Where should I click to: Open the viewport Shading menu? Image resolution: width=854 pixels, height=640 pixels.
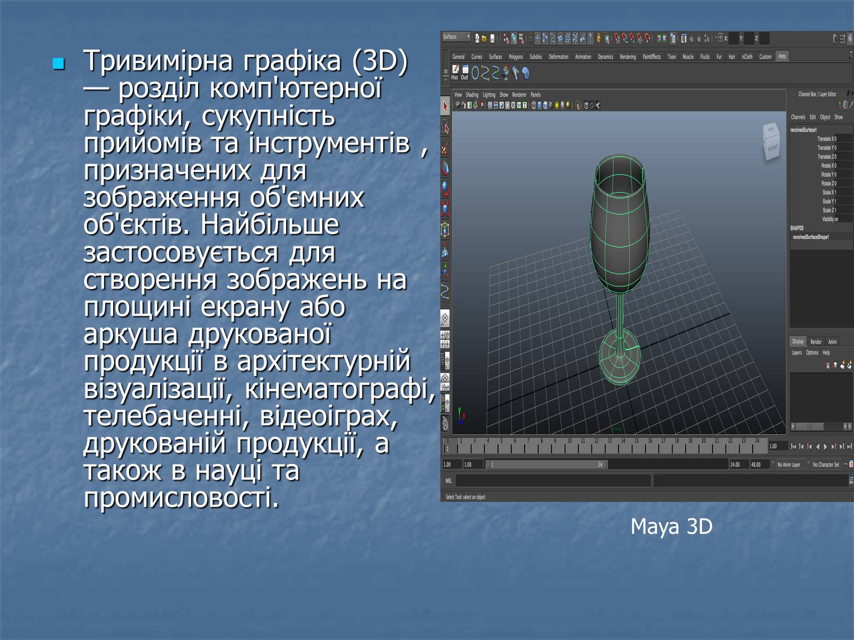pyautogui.click(x=472, y=94)
